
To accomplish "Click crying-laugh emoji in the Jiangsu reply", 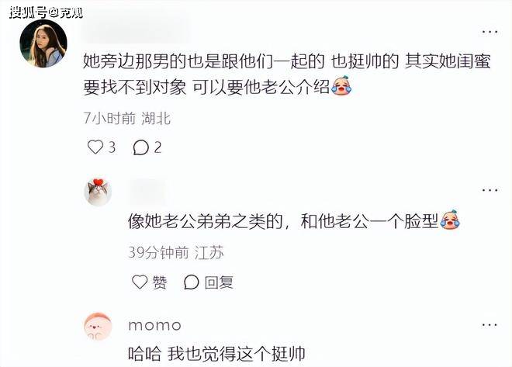I will 450,220.
